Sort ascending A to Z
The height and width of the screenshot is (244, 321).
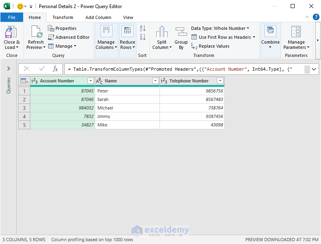pyautogui.click(x=143, y=28)
